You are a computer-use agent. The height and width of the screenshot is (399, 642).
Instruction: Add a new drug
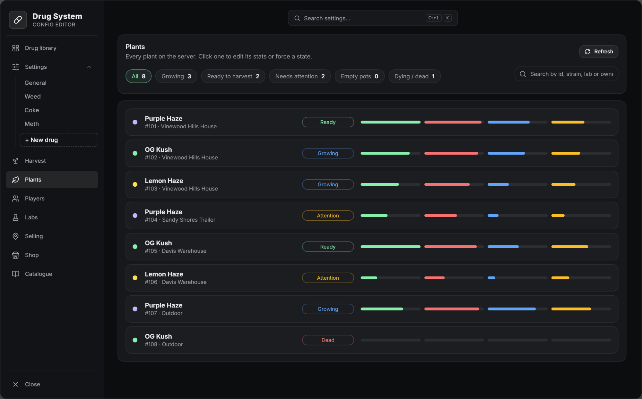tap(59, 140)
